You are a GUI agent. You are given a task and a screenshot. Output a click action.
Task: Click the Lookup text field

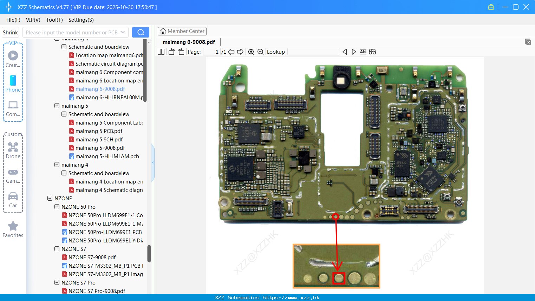click(313, 52)
